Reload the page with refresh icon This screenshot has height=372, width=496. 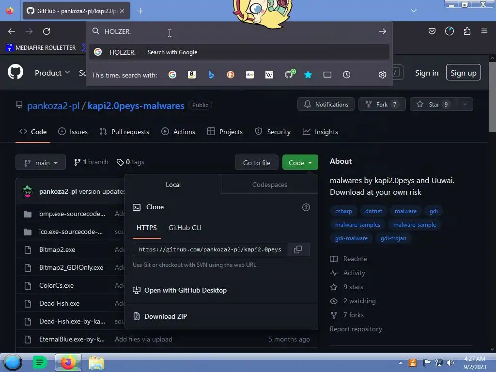coord(46,31)
